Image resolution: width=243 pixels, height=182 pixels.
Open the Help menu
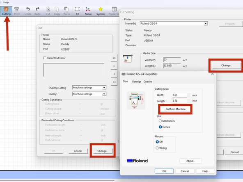(6, 2)
